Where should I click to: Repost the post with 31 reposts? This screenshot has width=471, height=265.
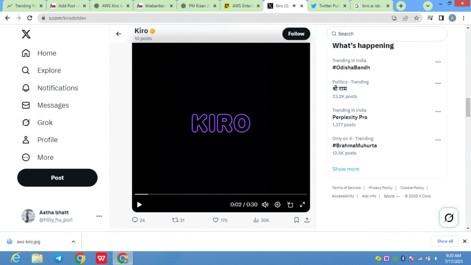click(x=178, y=220)
